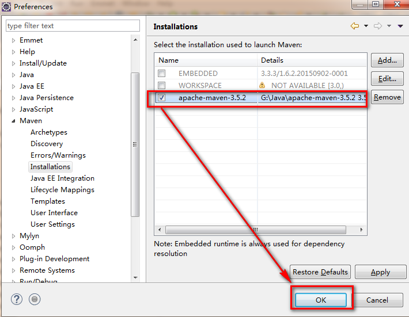This screenshot has width=409, height=317.
Task: Untick the apache-maven-3.5.2 checkbox
Action: [162, 97]
